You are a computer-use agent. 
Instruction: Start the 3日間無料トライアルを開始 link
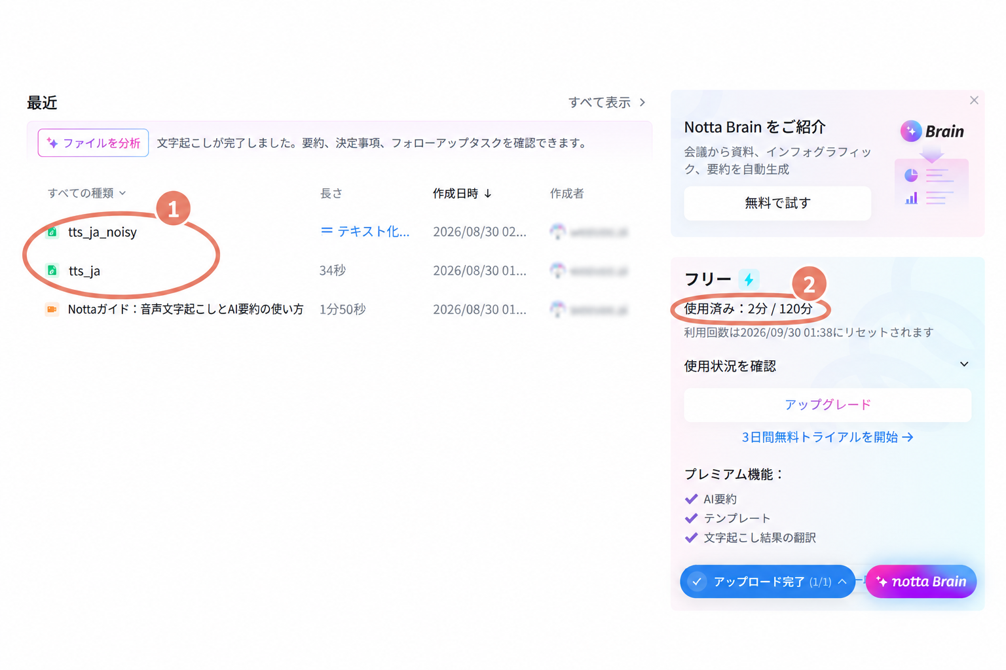828,437
